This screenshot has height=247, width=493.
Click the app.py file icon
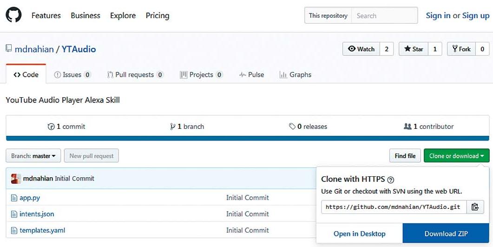point(13,198)
